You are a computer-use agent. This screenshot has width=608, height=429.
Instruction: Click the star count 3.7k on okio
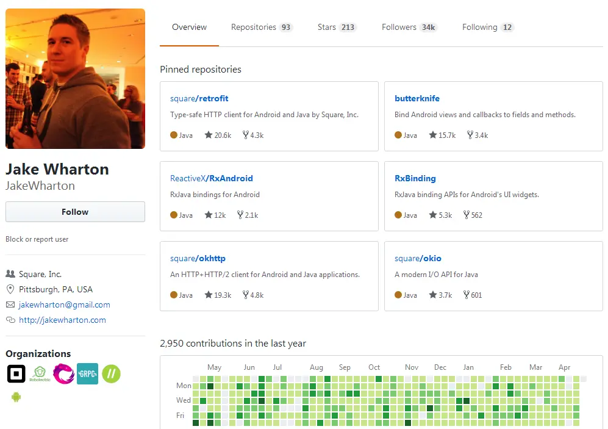440,295
